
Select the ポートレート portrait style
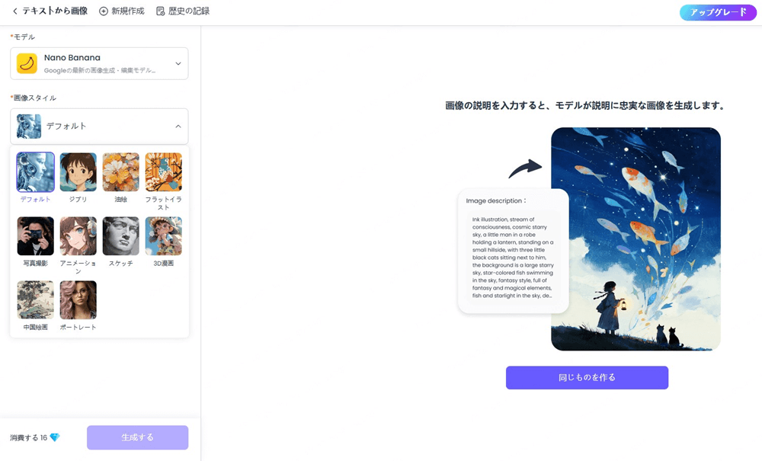pos(78,299)
